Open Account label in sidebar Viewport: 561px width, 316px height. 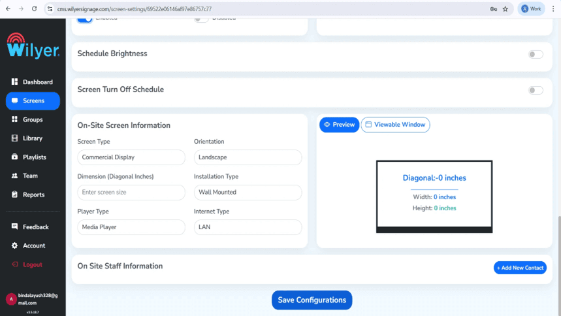click(x=34, y=246)
